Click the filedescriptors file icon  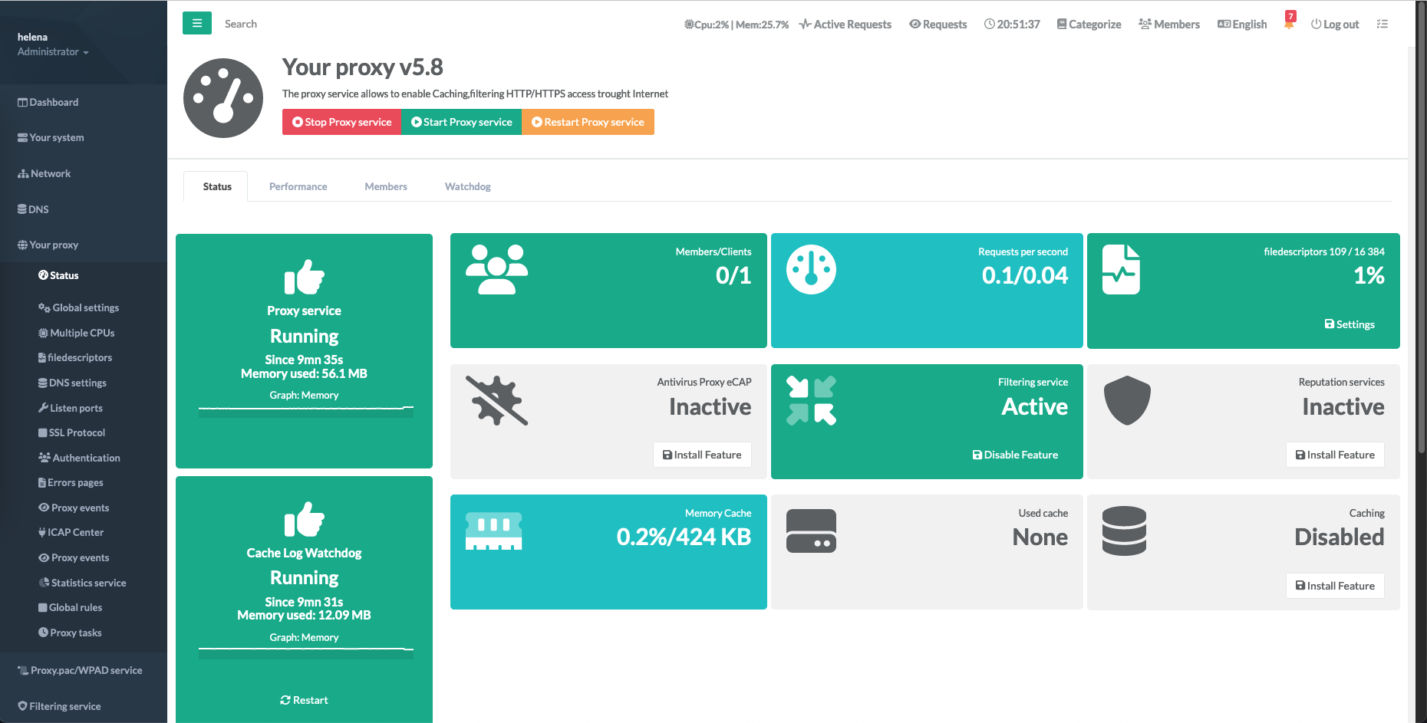coord(1121,270)
